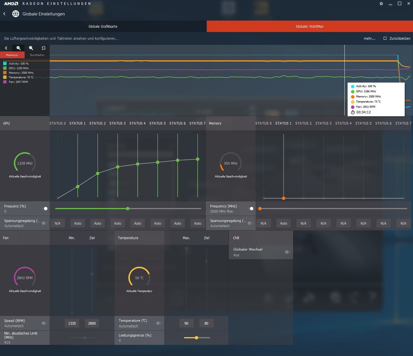
Task: Toggle the Memory graph checkbox
Action: pyautogui.click(x=5, y=73)
